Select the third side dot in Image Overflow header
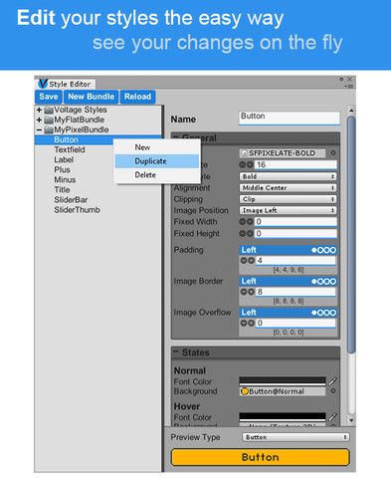The height and width of the screenshot is (478, 391). (326, 313)
